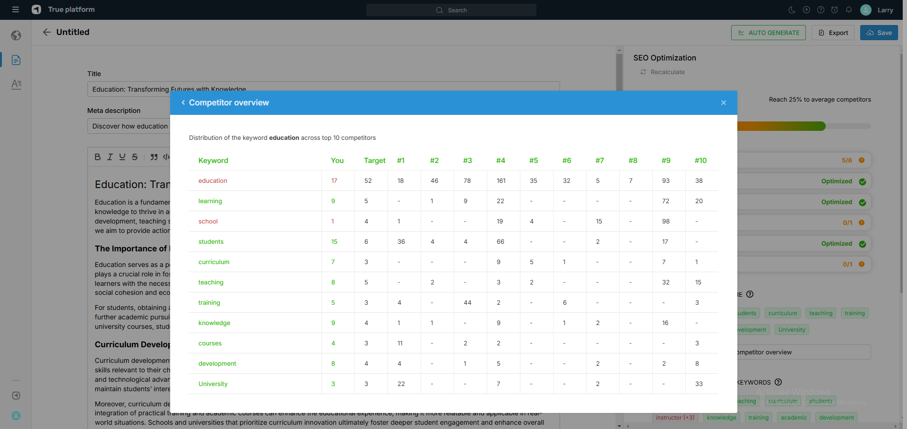
Task: Click the AUTO GENERATE button
Action: pos(768,33)
